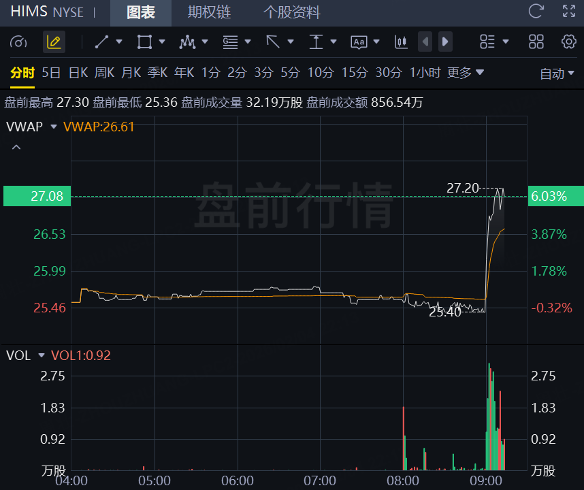Select the 1小时 timeframe
Viewport: 584px width, 490px height.
coord(425,73)
